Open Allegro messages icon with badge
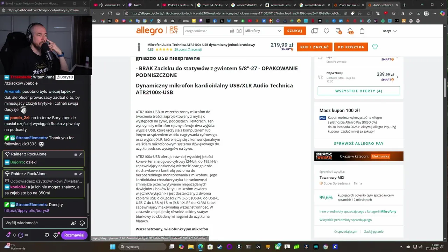The height and width of the screenshot is (252, 448). click(x=338, y=31)
